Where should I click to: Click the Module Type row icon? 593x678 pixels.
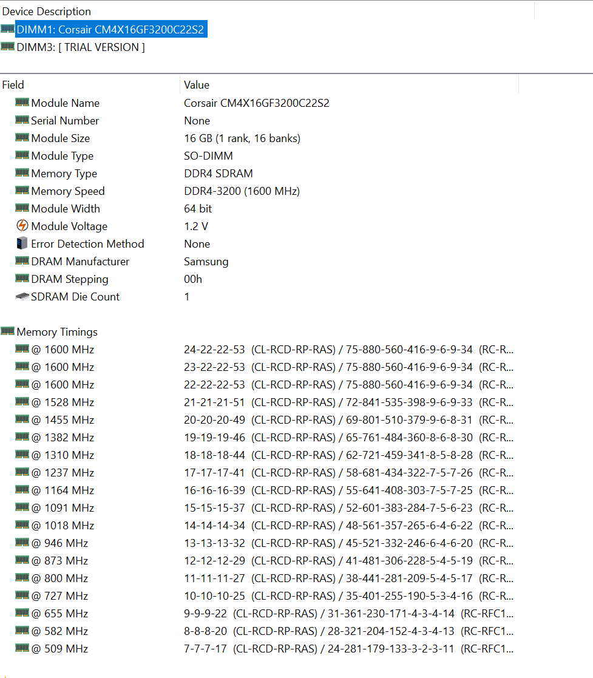coord(22,155)
